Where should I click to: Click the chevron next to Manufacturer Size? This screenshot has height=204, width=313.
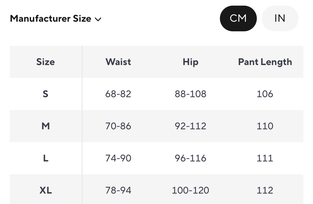coord(98,19)
